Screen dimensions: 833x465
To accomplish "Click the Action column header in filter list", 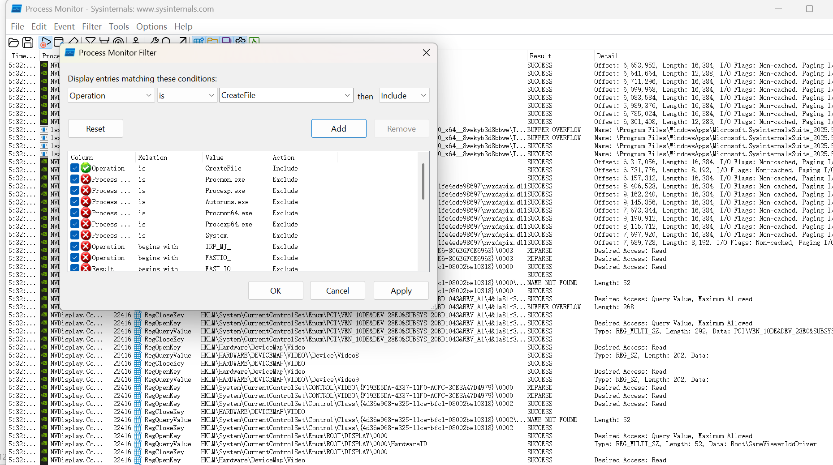I will (303, 158).
